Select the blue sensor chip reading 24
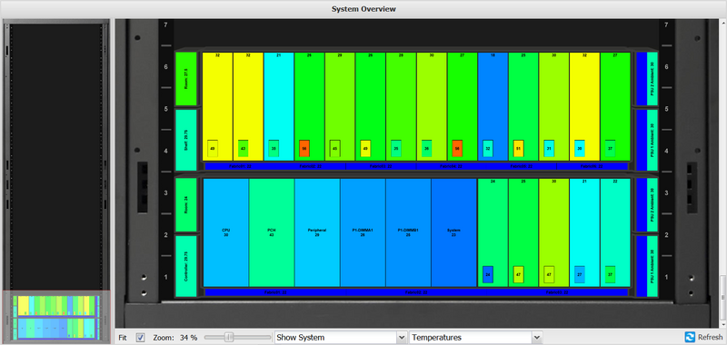Viewport: 727px width, 345px height. [x=487, y=274]
